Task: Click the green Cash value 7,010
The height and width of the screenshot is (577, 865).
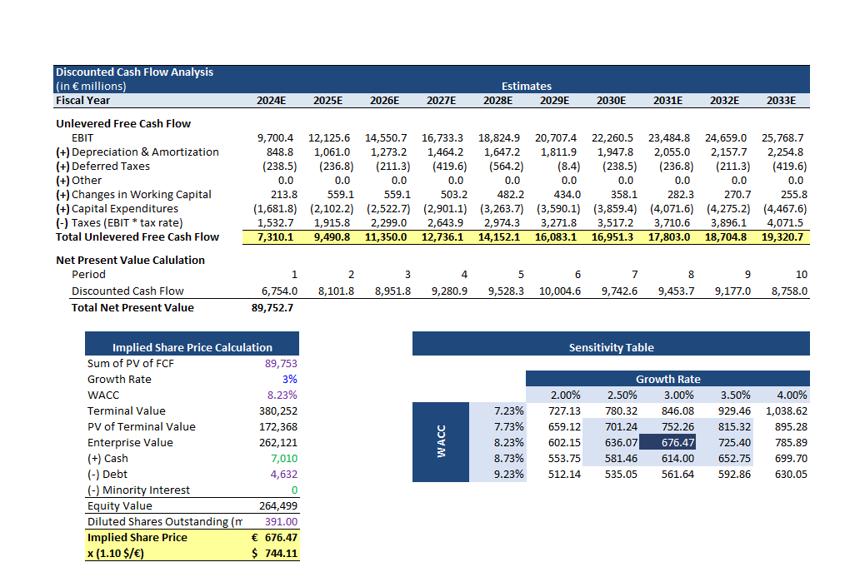Action: click(283, 459)
